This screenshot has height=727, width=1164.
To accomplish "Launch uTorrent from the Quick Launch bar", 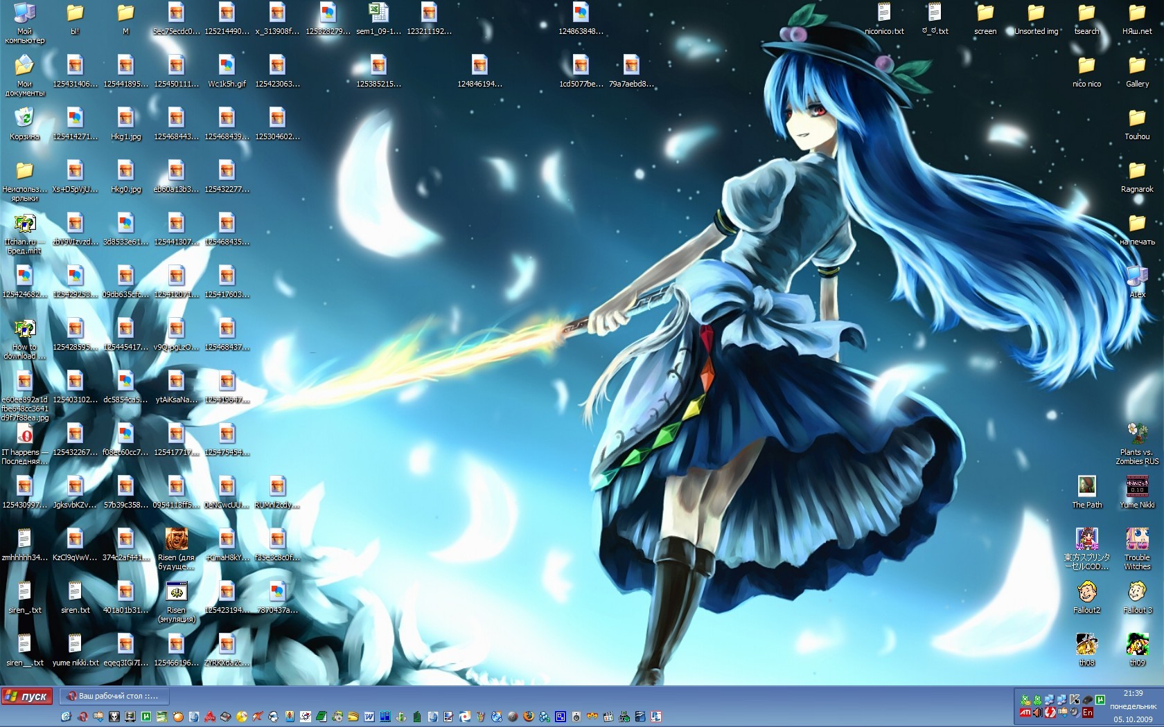I will pyautogui.click(x=145, y=717).
